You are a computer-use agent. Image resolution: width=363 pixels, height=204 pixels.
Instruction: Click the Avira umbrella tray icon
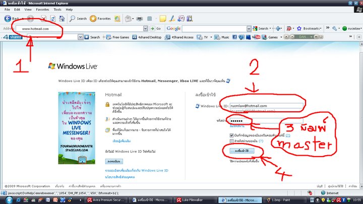pos(338,200)
